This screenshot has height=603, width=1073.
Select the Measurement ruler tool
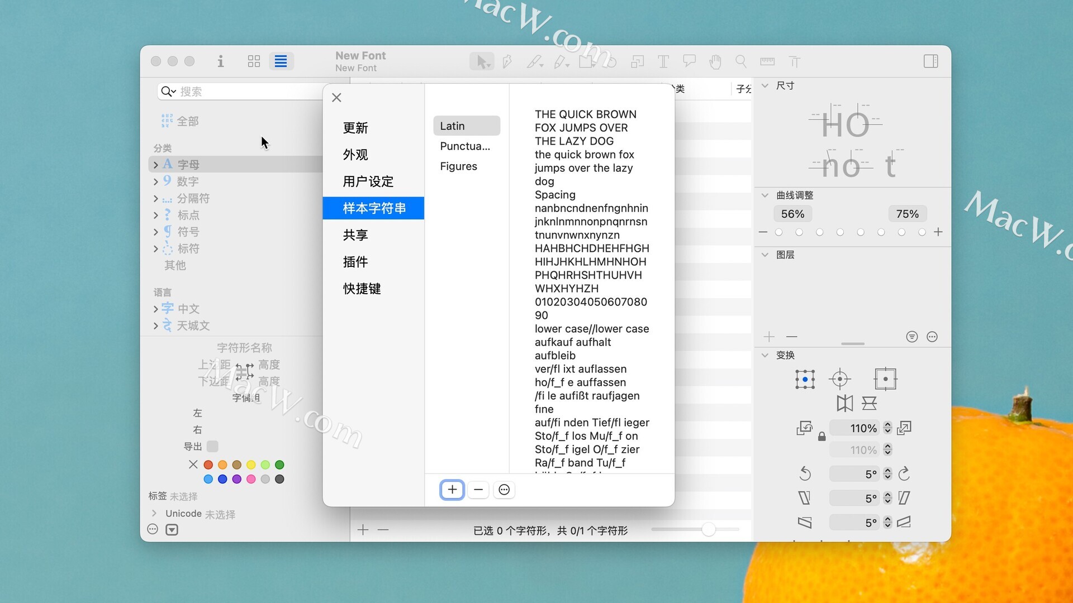[x=767, y=61]
